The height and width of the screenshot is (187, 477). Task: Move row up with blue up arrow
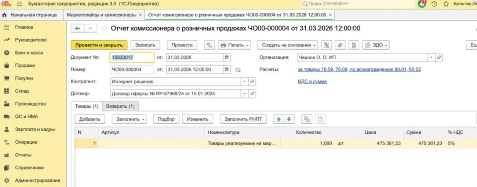click(278, 119)
